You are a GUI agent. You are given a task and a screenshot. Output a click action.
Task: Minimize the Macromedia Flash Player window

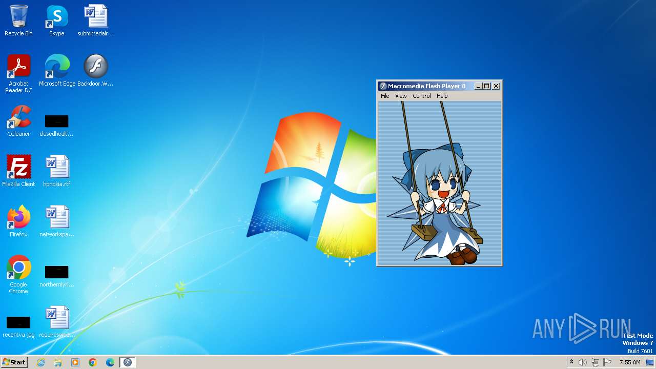478,86
